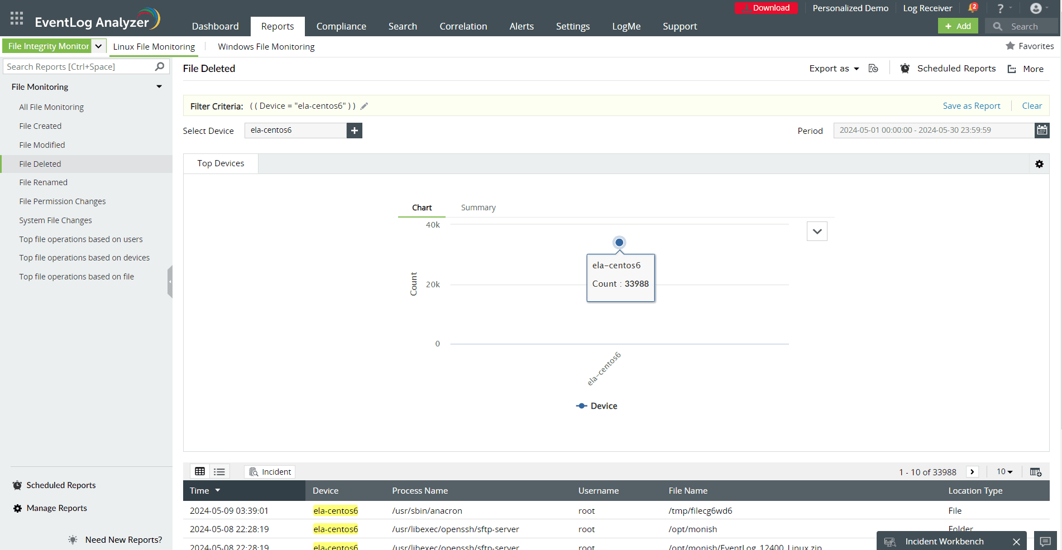Screen dimensions: 1062x550
Task: Open the chat message icon at bottom right
Action: click(1046, 541)
